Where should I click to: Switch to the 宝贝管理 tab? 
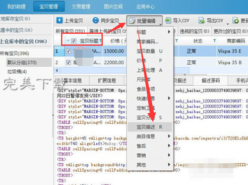coord(49,6)
